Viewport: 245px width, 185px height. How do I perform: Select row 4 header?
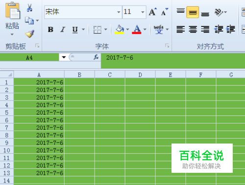(x=7, y=105)
